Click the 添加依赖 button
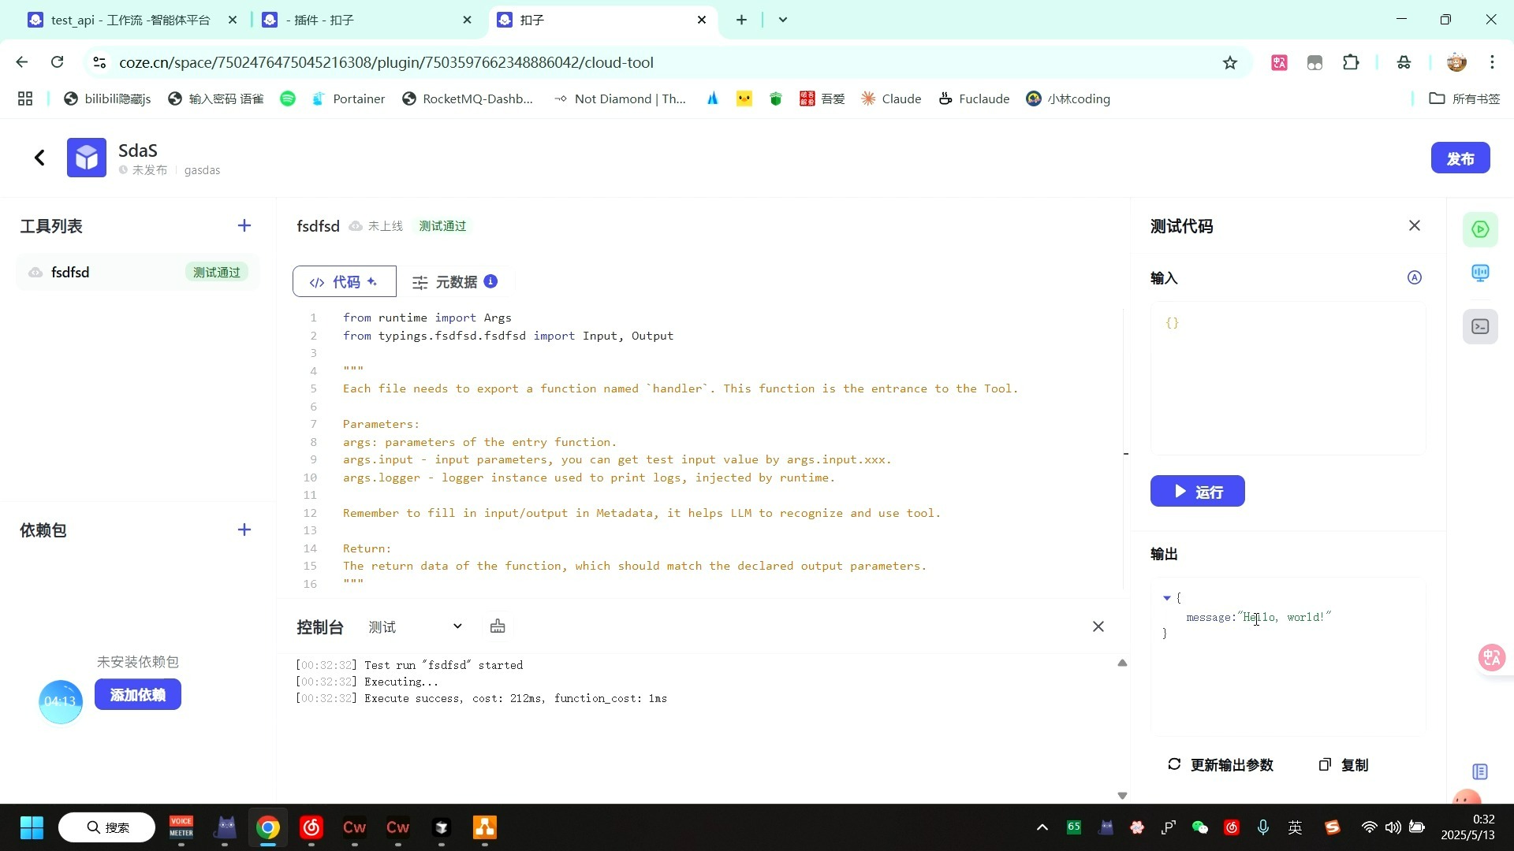This screenshot has height=851, width=1514. coord(138,695)
